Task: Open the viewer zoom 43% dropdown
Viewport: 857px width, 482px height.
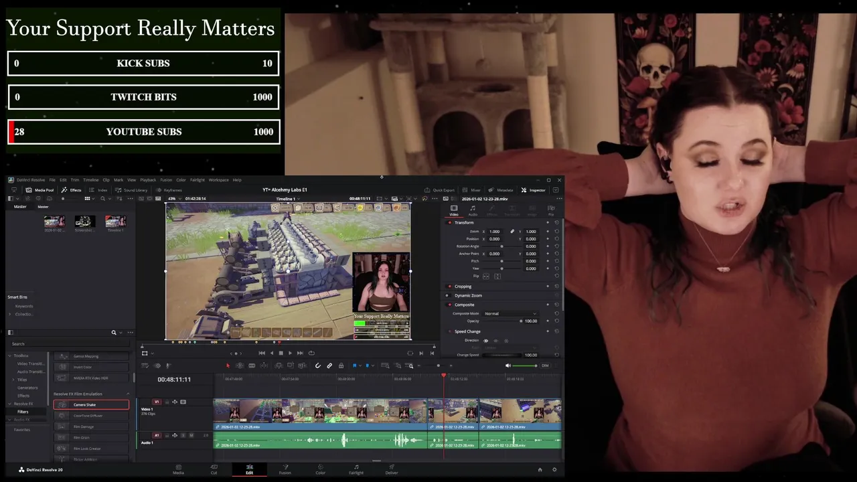Action: [174, 198]
